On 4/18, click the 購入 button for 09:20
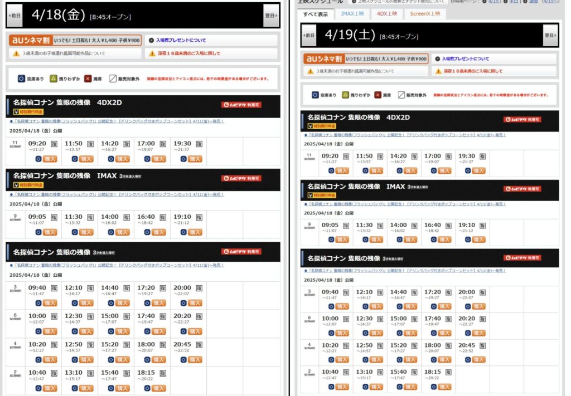Image resolution: width=571 pixels, height=396 pixels. (50, 159)
